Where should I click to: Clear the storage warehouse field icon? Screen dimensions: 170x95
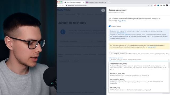pyautogui.click(x=169, y=60)
